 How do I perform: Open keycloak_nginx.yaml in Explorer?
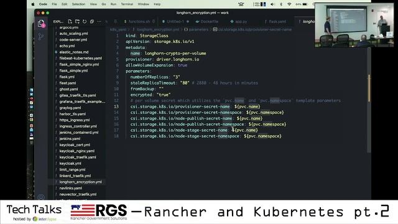point(77,151)
